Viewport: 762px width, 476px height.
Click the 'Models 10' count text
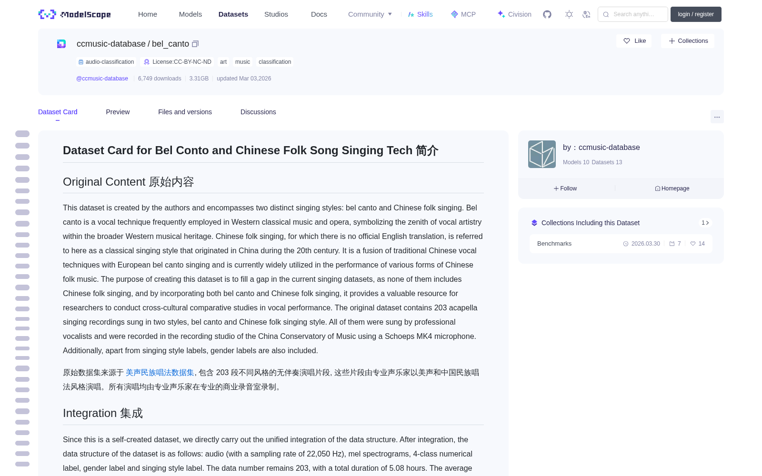[x=576, y=162]
